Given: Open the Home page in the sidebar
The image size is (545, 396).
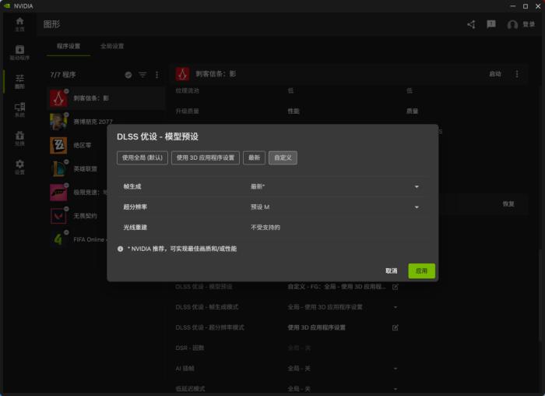Looking at the screenshot, I should click(x=19, y=24).
